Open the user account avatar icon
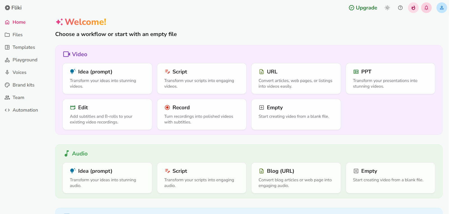The image size is (449, 214). (x=441, y=8)
